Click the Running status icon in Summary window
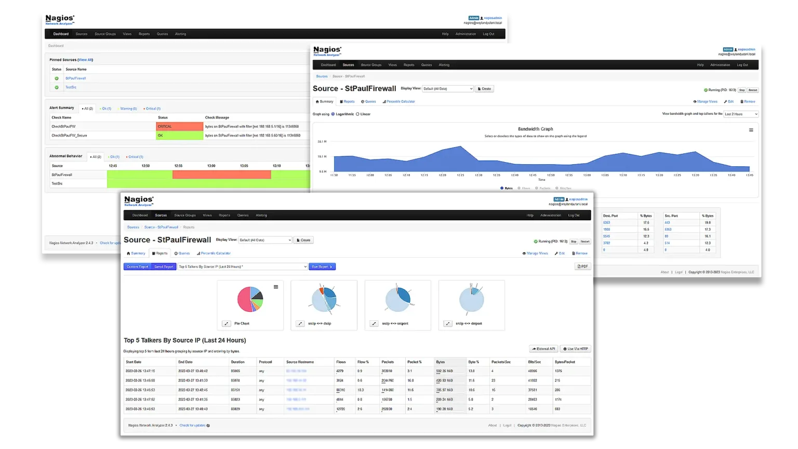Image resolution: width=798 pixels, height=449 pixels. (x=706, y=90)
